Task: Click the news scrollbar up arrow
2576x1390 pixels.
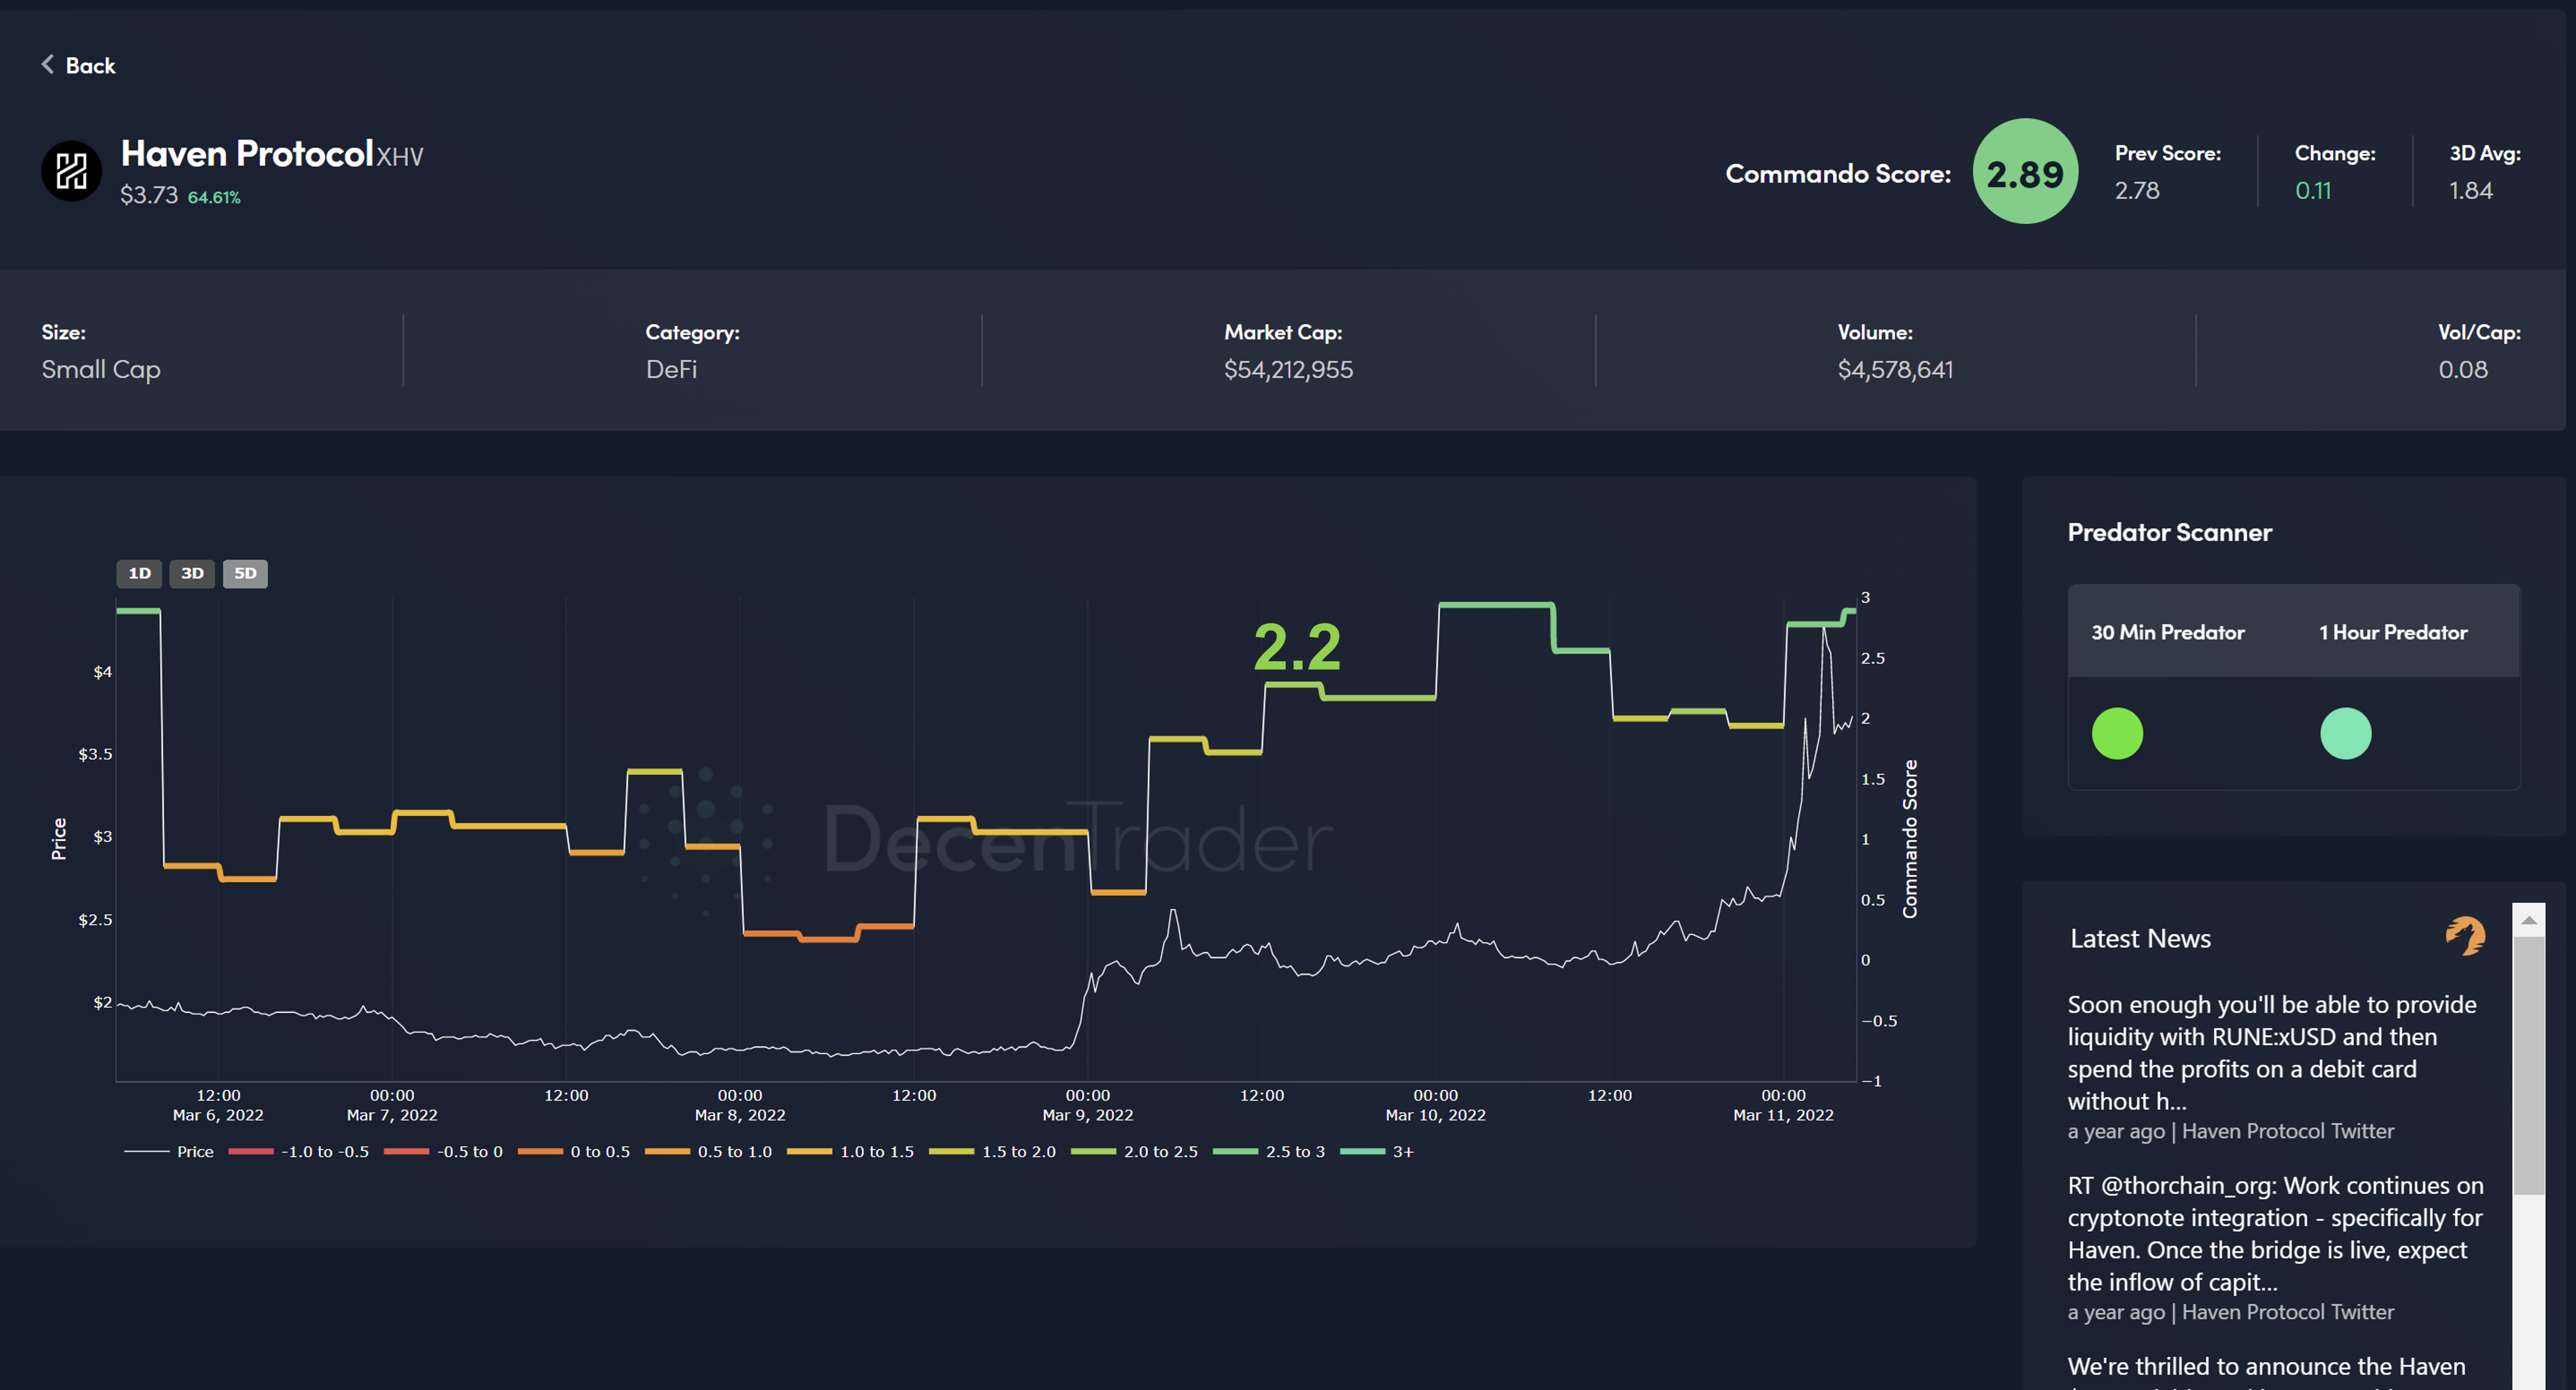Action: click(x=2528, y=919)
